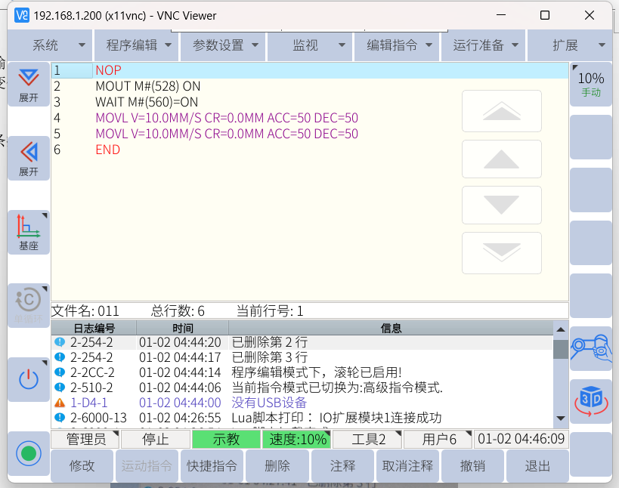
Task: Toggle the 停止 status button
Action: point(156,440)
